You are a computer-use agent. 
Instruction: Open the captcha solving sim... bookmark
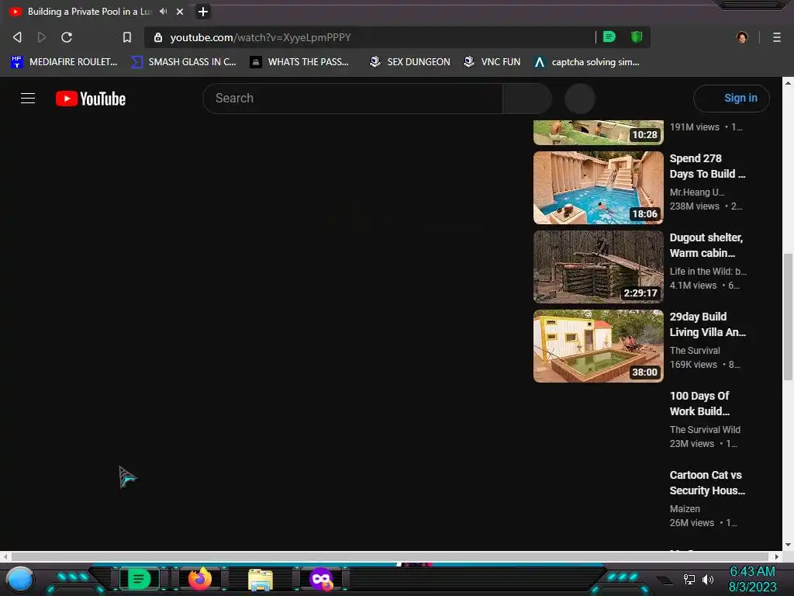[587, 62]
